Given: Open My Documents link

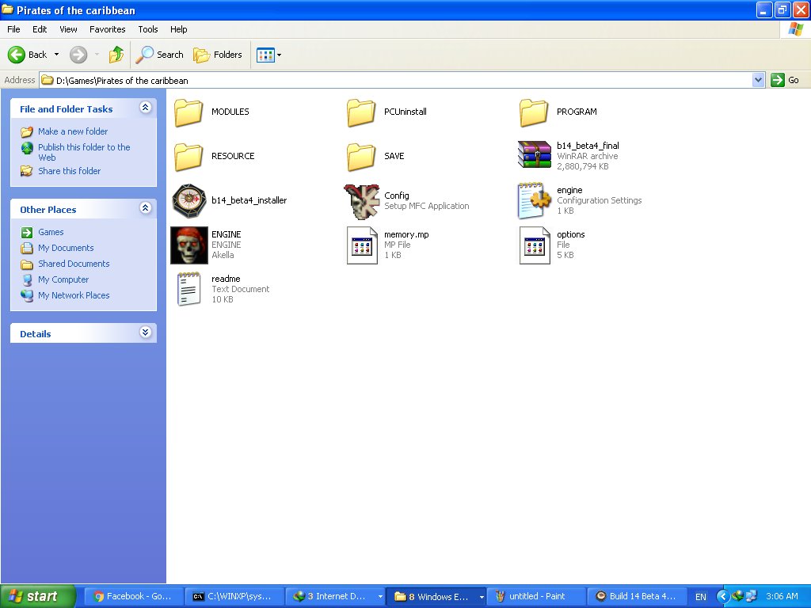Looking at the screenshot, I should pos(66,248).
